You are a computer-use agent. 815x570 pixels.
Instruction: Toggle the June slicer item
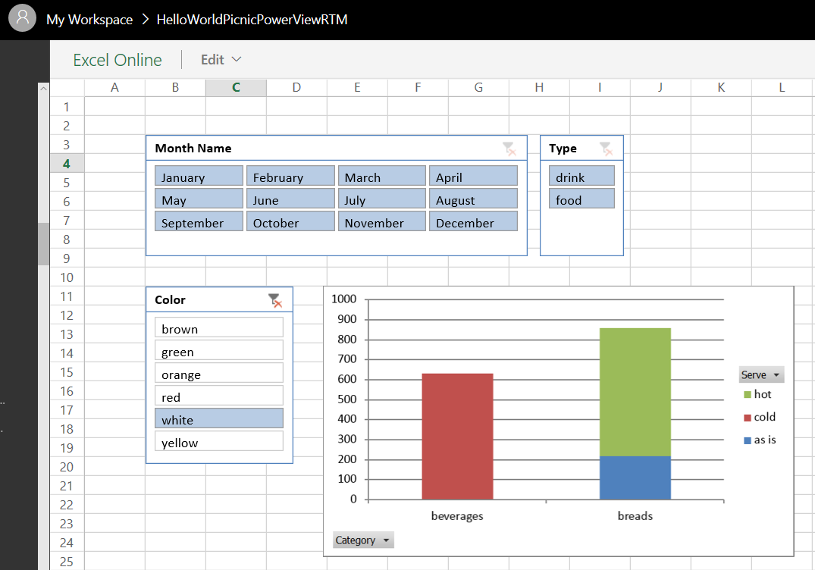[x=290, y=199]
